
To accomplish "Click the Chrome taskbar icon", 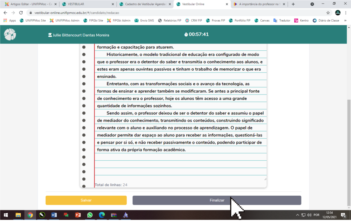I will [x=30, y=215].
